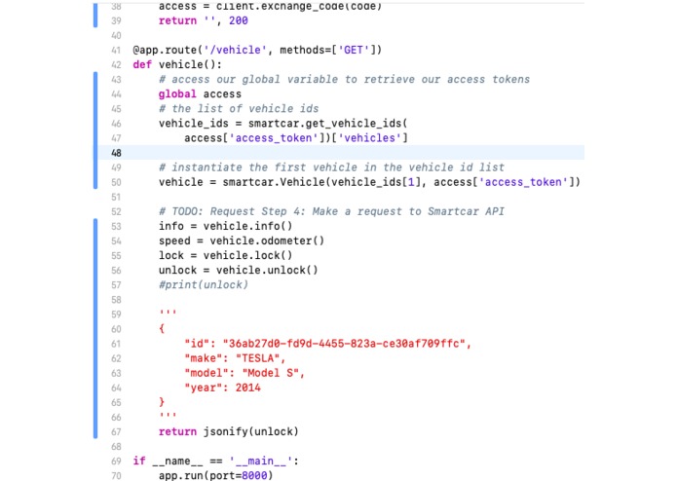Viewport: 677px width, 481px height.
Task: Click the "model": "Model S" entry
Action: (244, 373)
